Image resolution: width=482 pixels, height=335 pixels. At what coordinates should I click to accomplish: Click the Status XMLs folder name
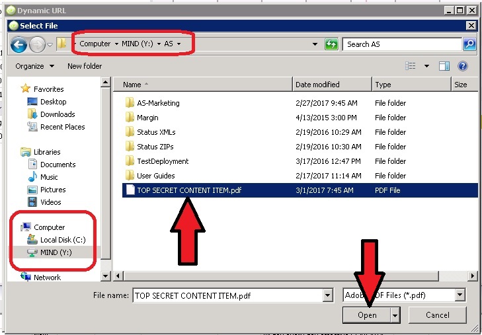(x=156, y=132)
